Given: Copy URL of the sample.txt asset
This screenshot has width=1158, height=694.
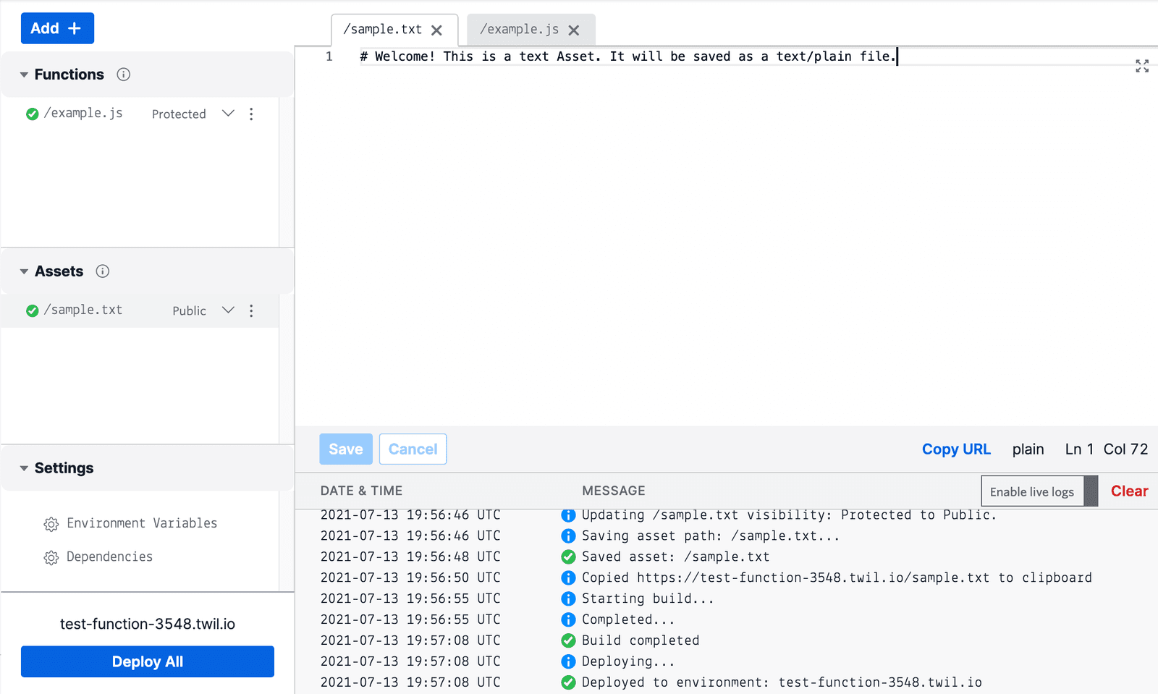Looking at the screenshot, I should (x=956, y=449).
